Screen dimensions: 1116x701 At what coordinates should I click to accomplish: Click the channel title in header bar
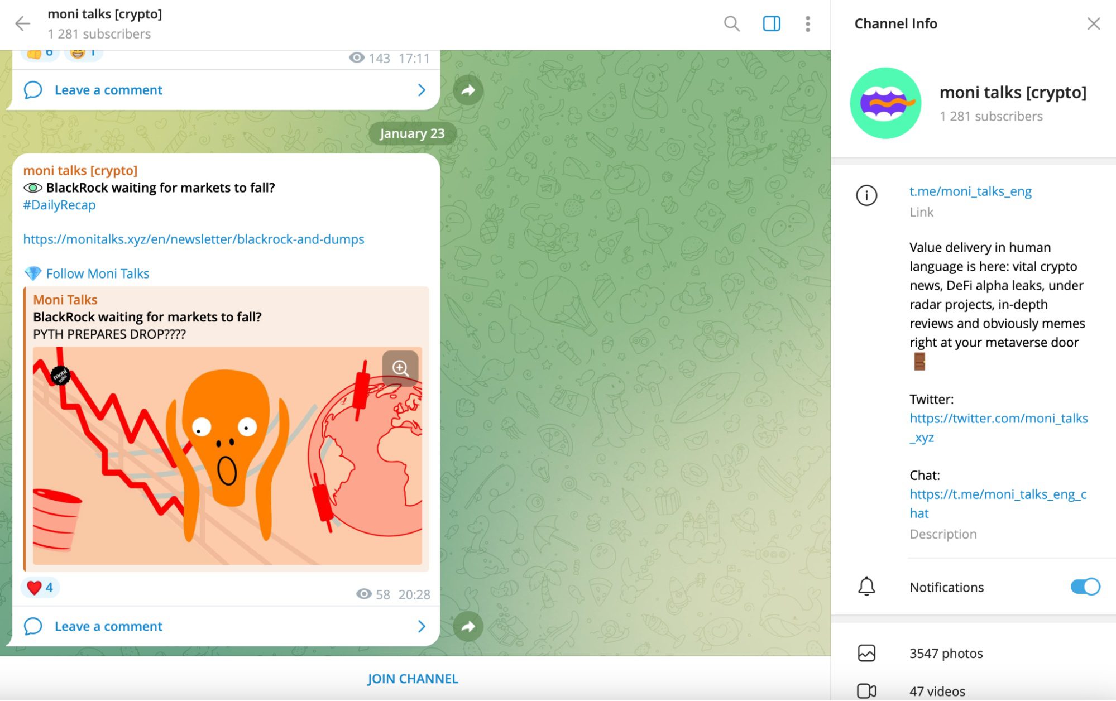coord(105,14)
